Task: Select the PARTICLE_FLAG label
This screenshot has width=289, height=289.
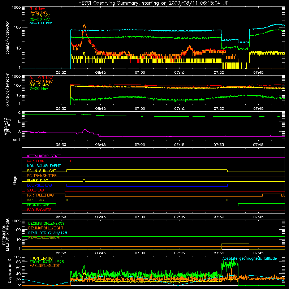Action: pos(40,195)
